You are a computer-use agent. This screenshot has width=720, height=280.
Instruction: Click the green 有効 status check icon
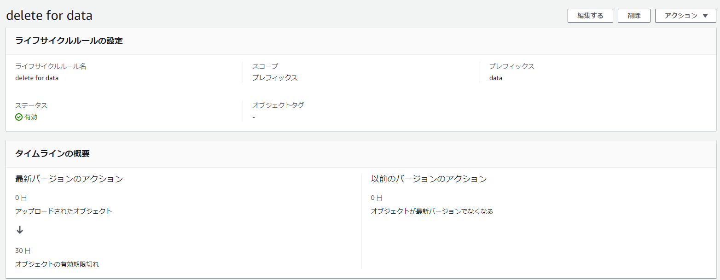pyautogui.click(x=19, y=117)
